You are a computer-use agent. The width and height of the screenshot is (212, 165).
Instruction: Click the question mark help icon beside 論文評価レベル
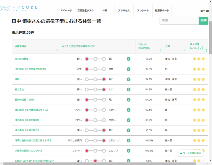click(x=201, y=48)
